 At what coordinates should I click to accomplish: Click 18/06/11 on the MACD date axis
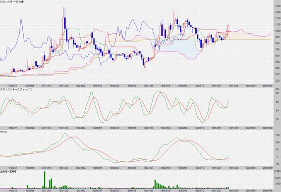click(x=97, y=168)
